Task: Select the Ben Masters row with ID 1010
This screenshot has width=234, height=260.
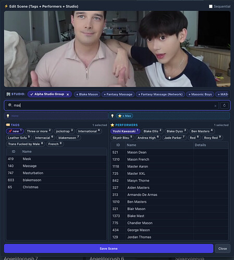Action: tap(169, 202)
